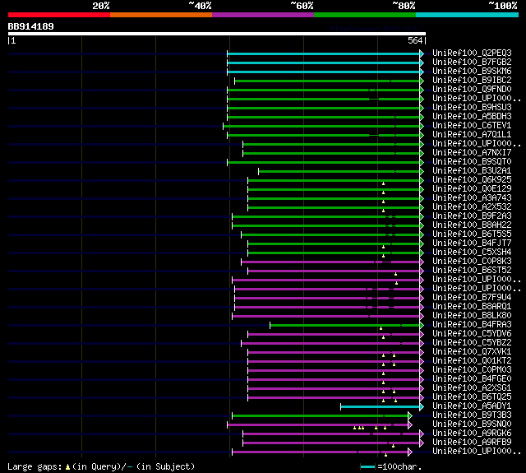Click the short cyan alignment bar for A5ADY1
526x473 pixels.
pos(380,407)
